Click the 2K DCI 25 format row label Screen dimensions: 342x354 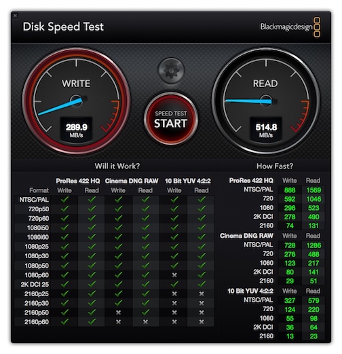click(x=35, y=284)
